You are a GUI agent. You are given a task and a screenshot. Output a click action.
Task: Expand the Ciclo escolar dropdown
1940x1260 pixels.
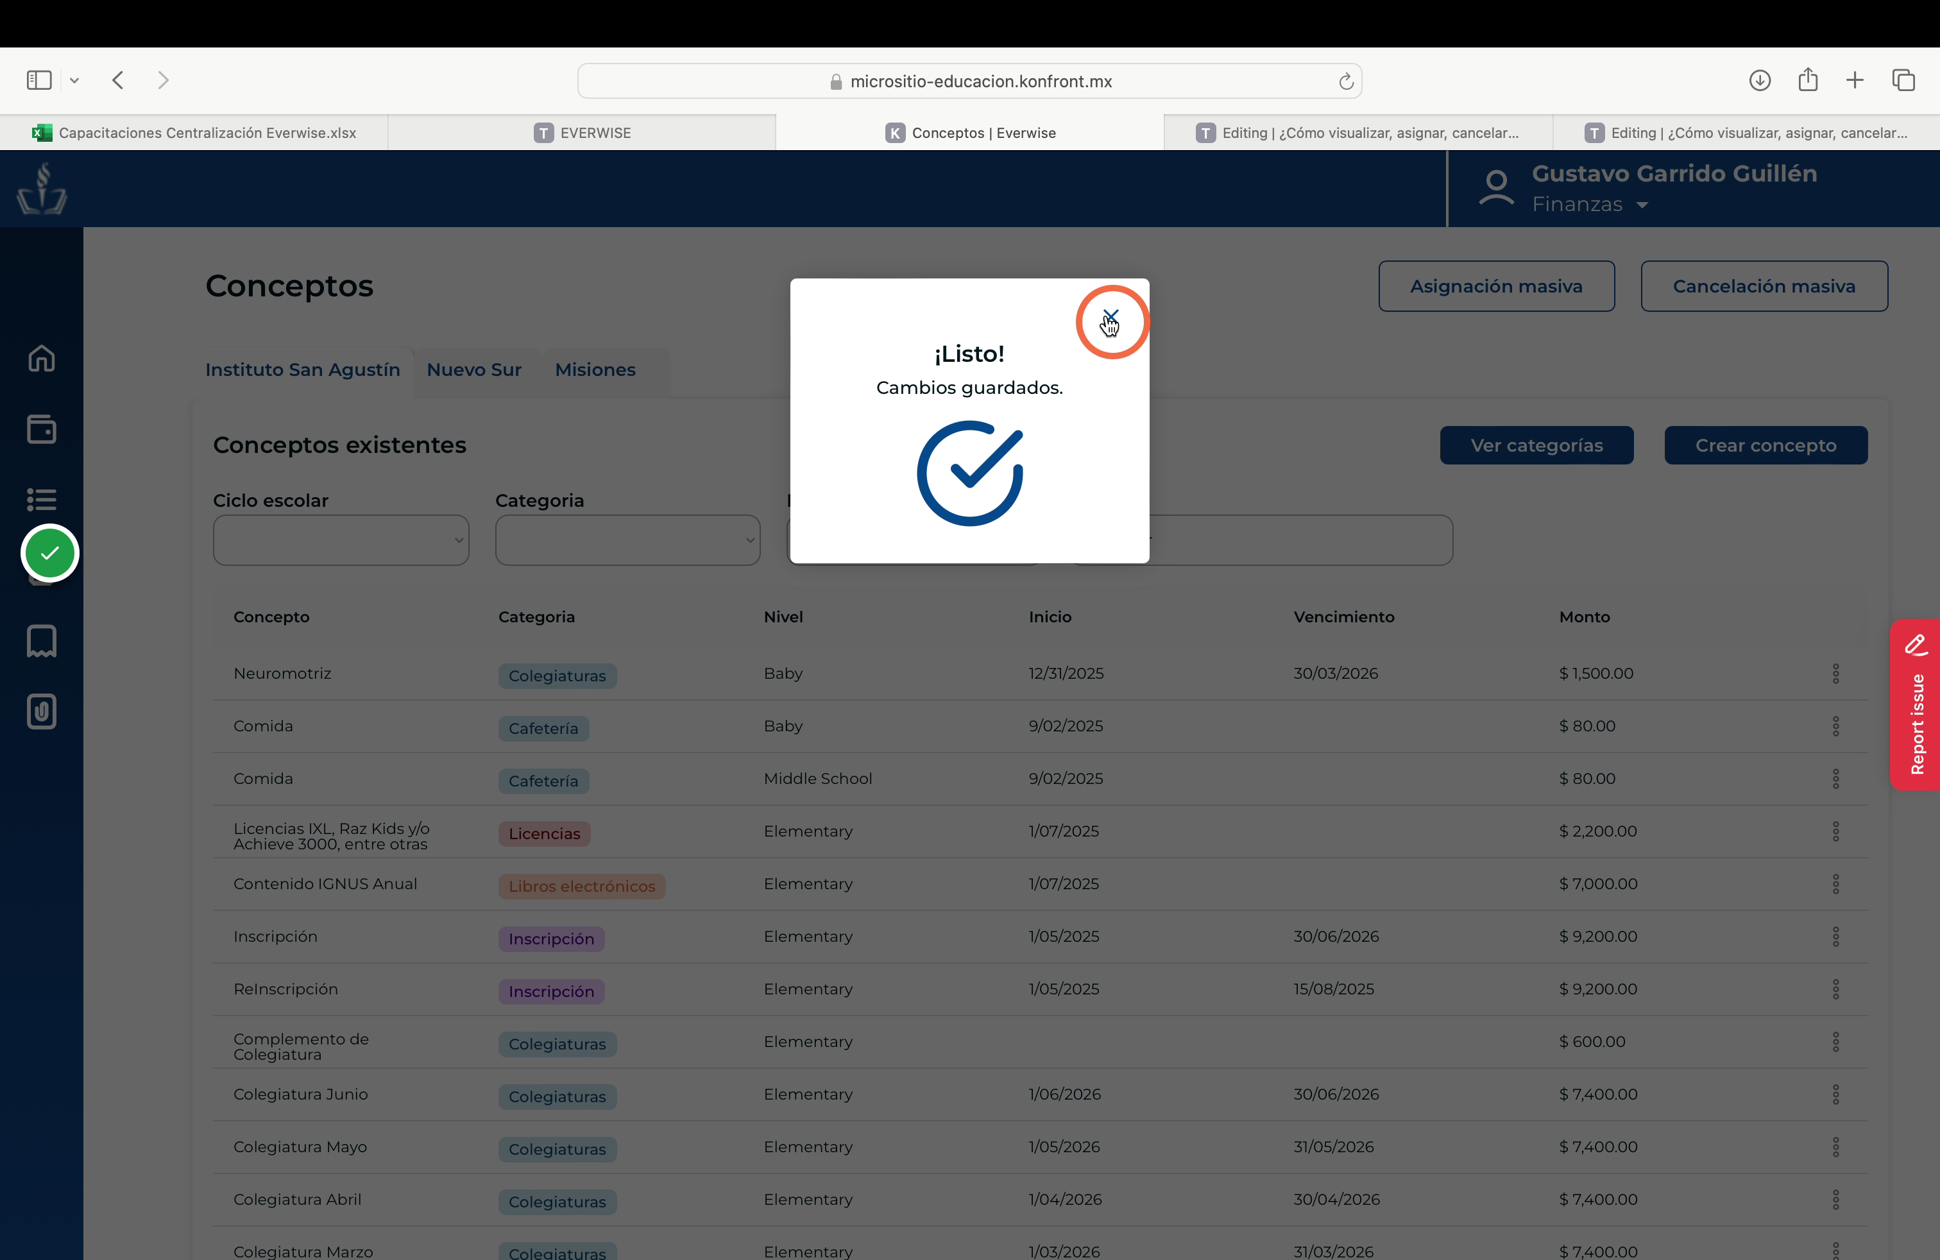click(341, 540)
